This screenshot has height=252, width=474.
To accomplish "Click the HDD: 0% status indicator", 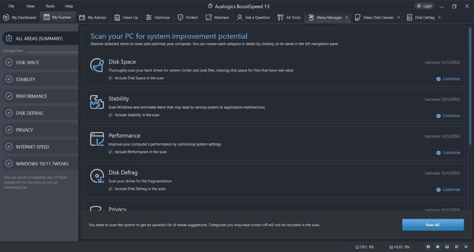I will [399, 247].
